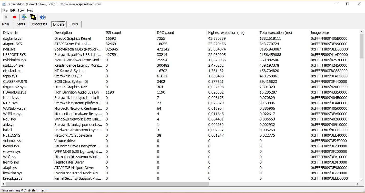Select the nvlddmkm.sys driver row
This screenshot has width=365, height=193.
pyautogui.click(x=180, y=60)
